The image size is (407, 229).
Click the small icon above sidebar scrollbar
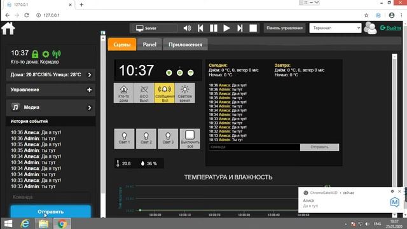[x=103, y=32]
